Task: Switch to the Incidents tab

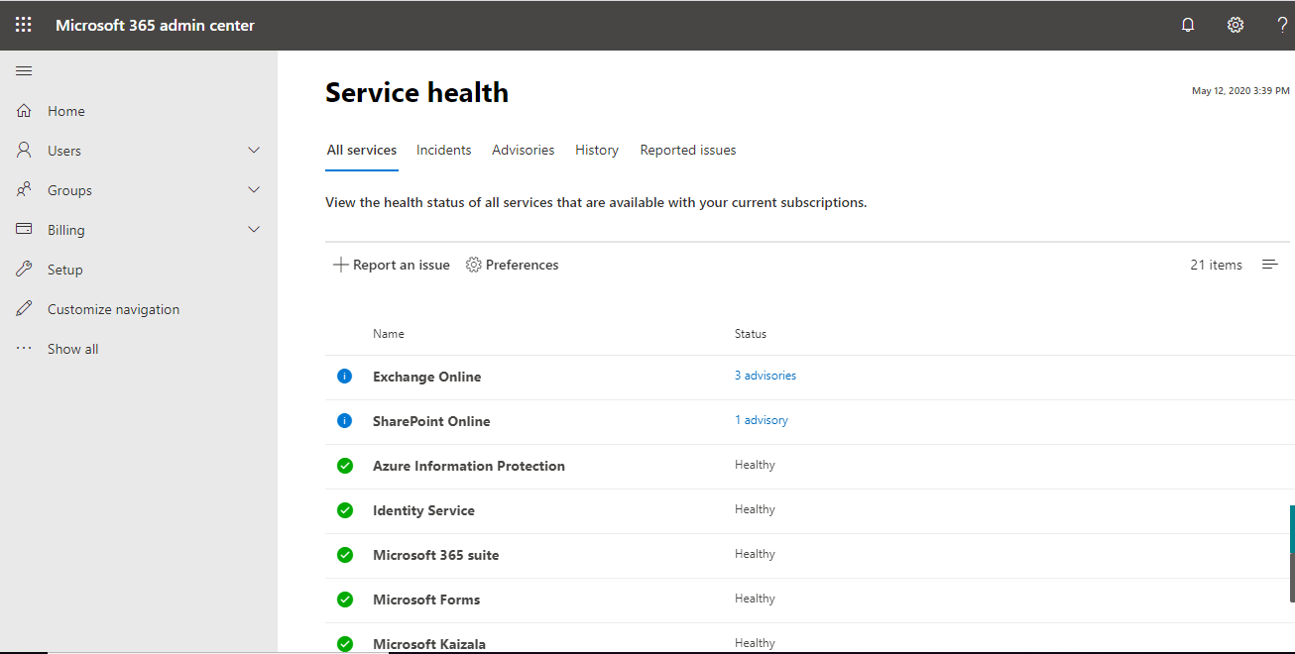Action: coord(444,151)
